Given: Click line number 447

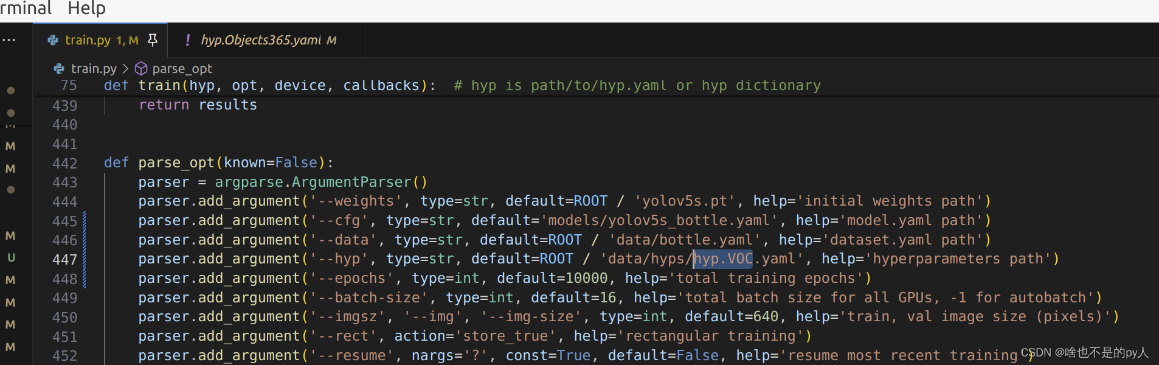Looking at the screenshot, I should (x=64, y=260).
